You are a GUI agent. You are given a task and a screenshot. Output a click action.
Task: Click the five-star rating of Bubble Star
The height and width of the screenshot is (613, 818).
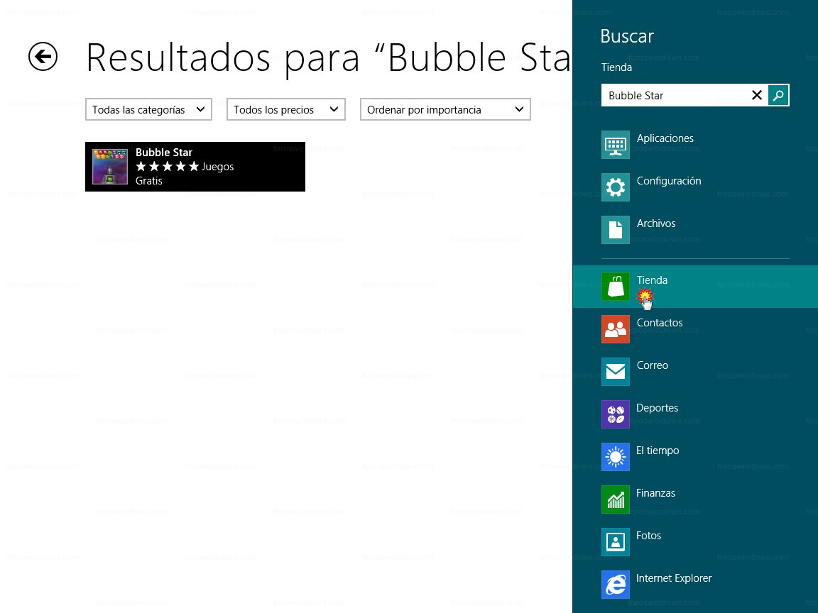(x=168, y=166)
